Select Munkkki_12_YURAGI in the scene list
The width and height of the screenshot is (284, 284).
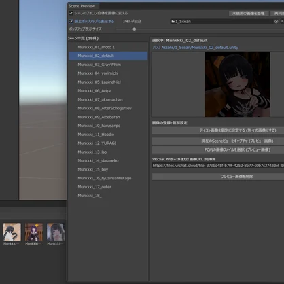[x=108, y=143]
